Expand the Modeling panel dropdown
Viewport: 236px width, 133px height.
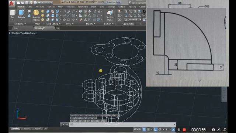(x=25, y=24)
